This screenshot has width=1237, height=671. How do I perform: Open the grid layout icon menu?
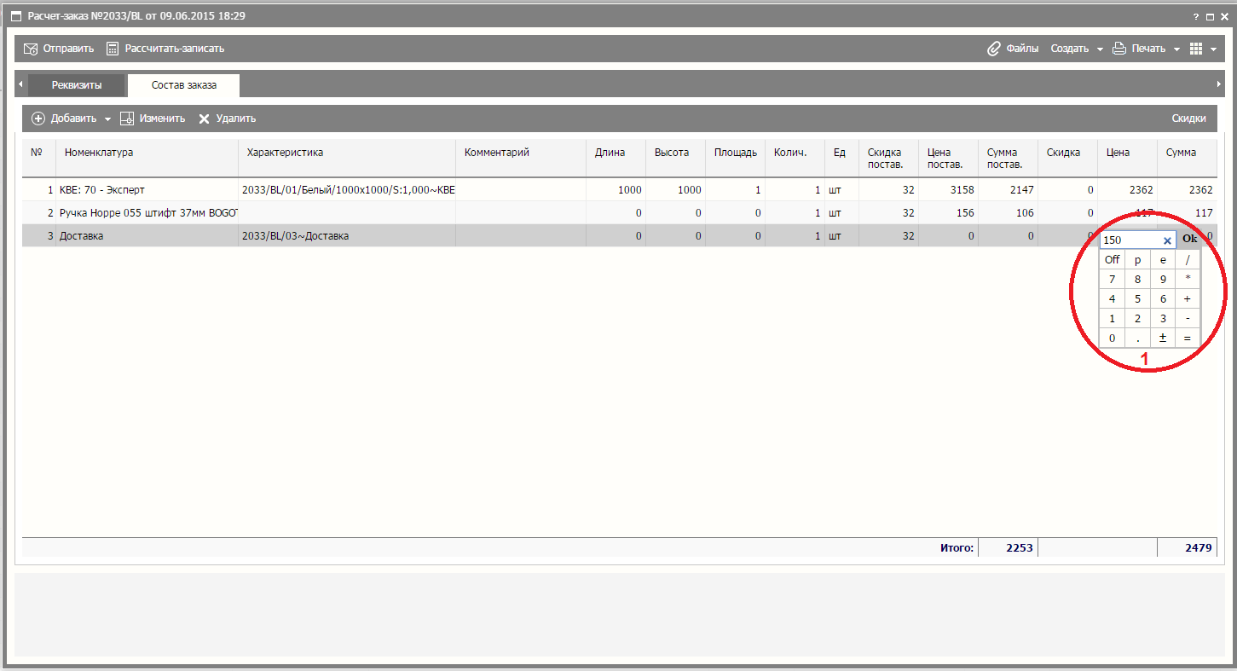click(1196, 49)
